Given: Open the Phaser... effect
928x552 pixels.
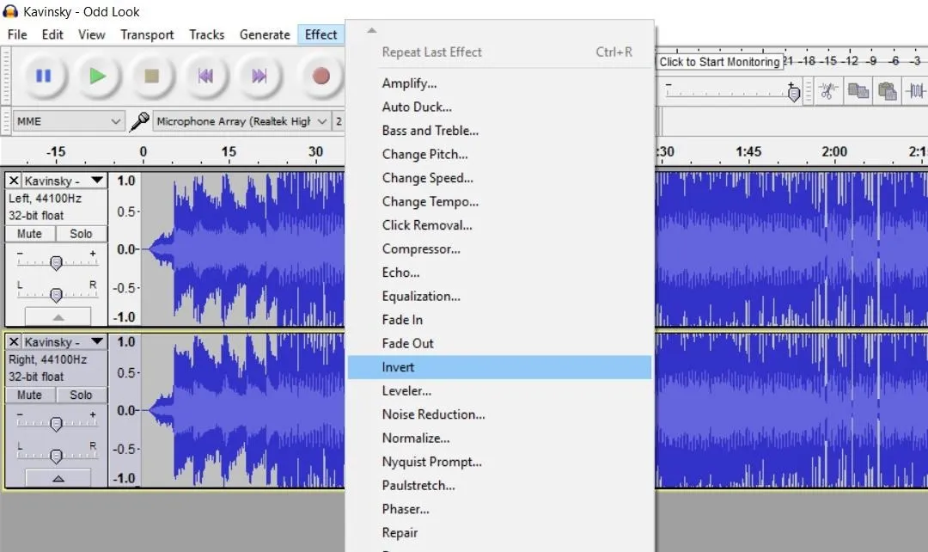Looking at the screenshot, I should click(499, 510).
